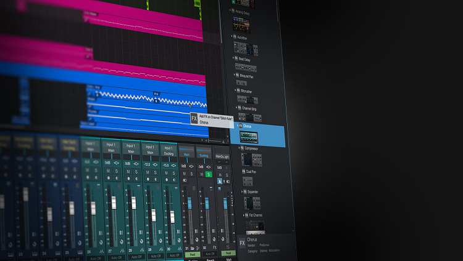Click the Analog Delay plugin thumbnail
The width and height of the screenshot is (463, 261).
241,25
